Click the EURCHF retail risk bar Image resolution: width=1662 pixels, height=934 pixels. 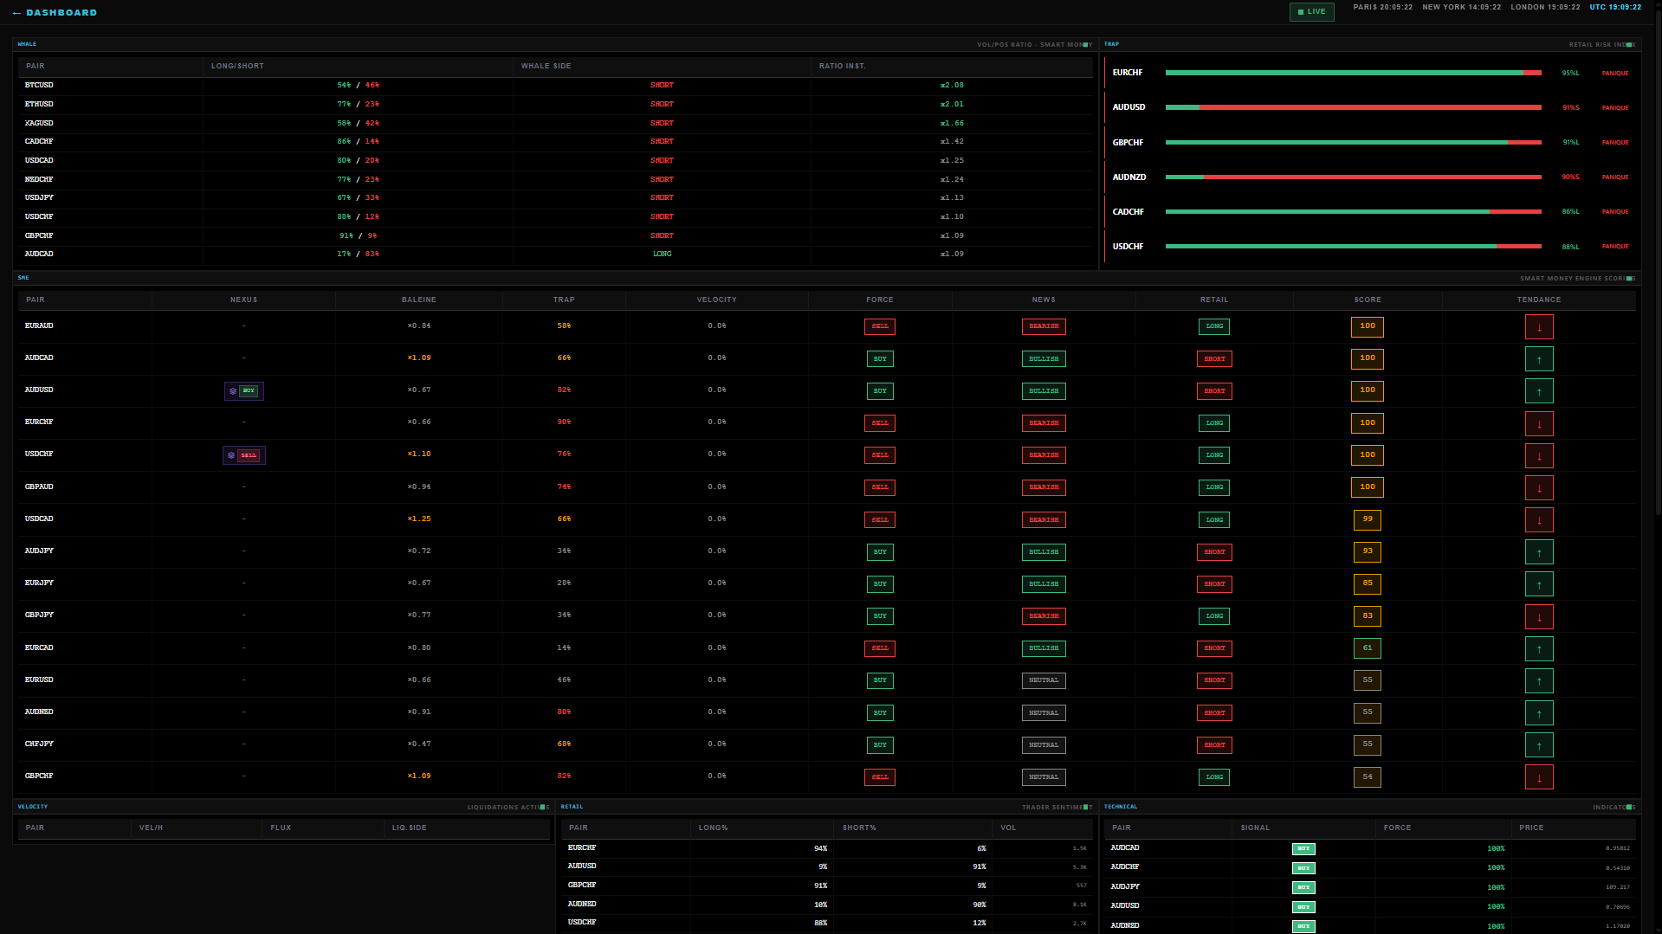[x=1352, y=73]
